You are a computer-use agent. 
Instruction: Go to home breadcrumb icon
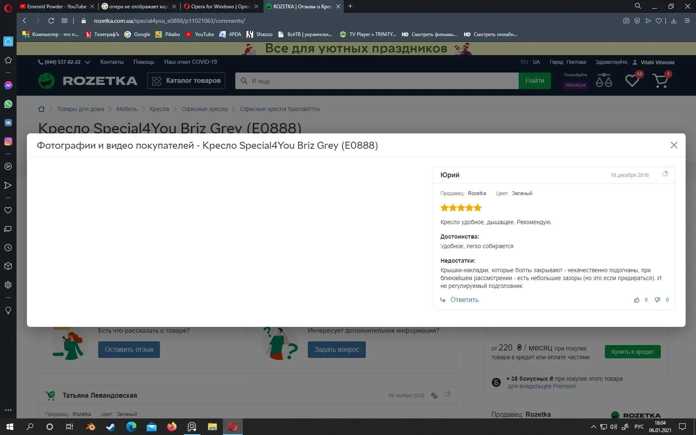[x=41, y=109]
